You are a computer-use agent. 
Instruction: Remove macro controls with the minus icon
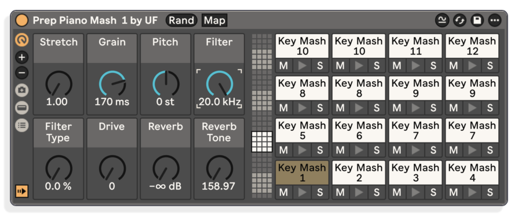pos(22,72)
